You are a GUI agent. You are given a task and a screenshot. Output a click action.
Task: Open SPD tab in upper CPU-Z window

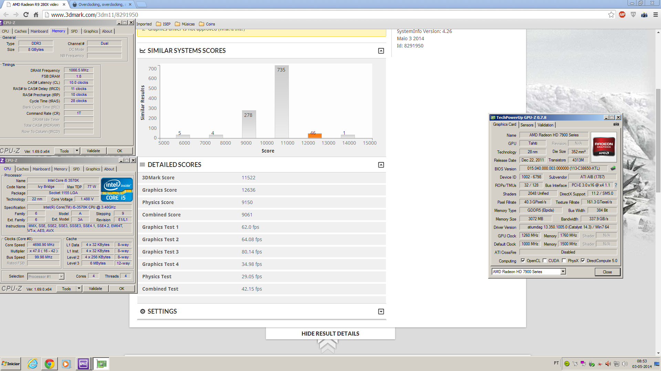[x=74, y=31]
